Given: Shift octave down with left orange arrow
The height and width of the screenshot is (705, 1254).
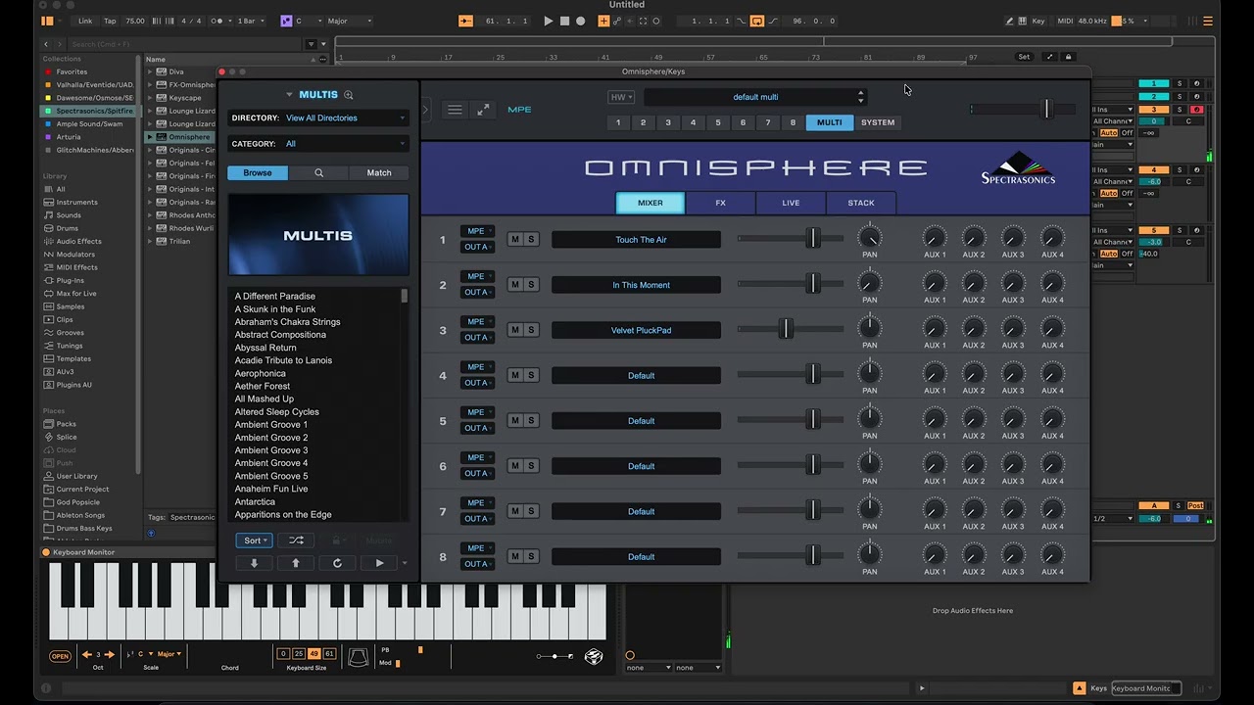Looking at the screenshot, I should (x=87, y=654).
